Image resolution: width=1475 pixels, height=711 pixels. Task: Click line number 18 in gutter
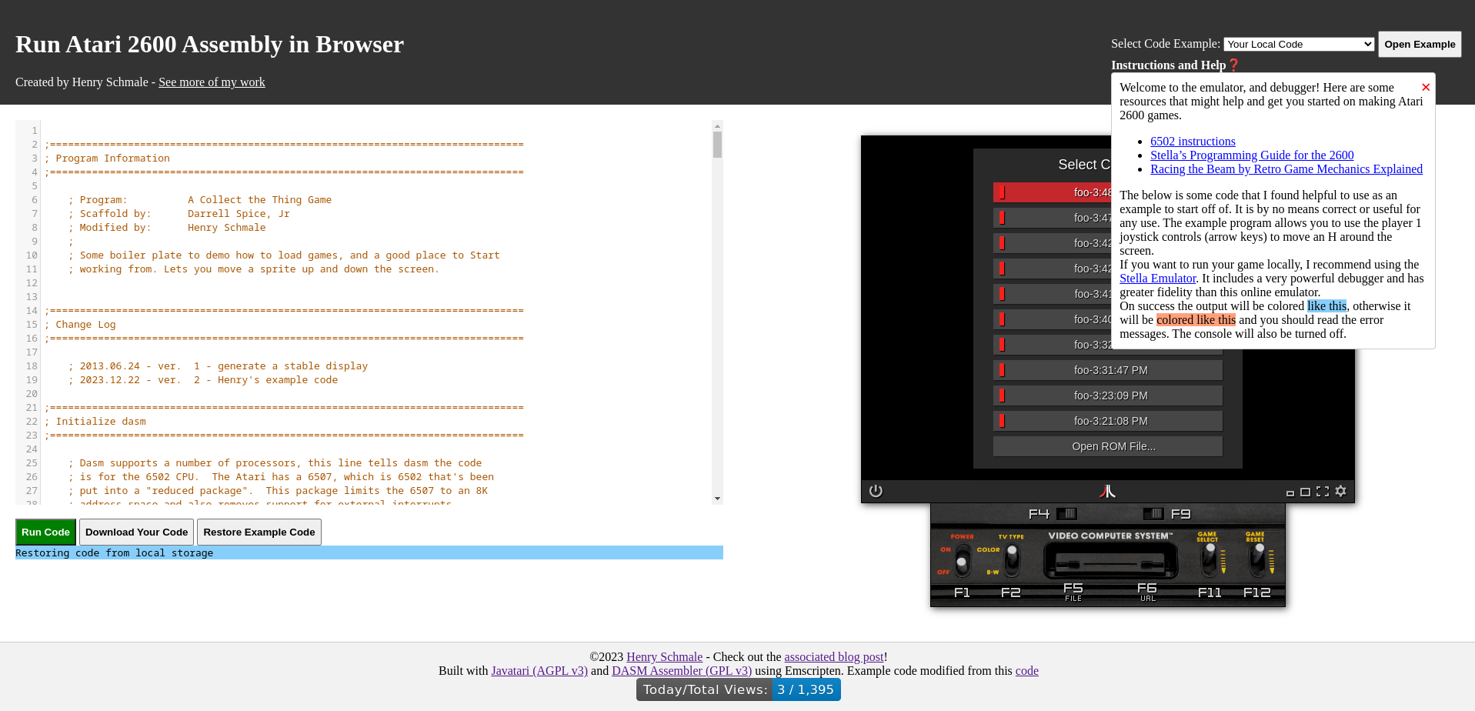coord(32,366)
